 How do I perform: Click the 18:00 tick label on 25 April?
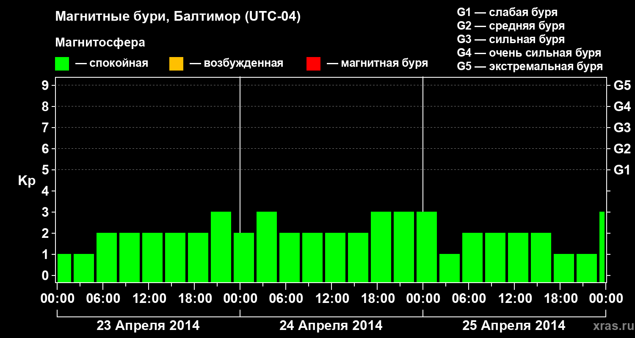tap(560, 299)
